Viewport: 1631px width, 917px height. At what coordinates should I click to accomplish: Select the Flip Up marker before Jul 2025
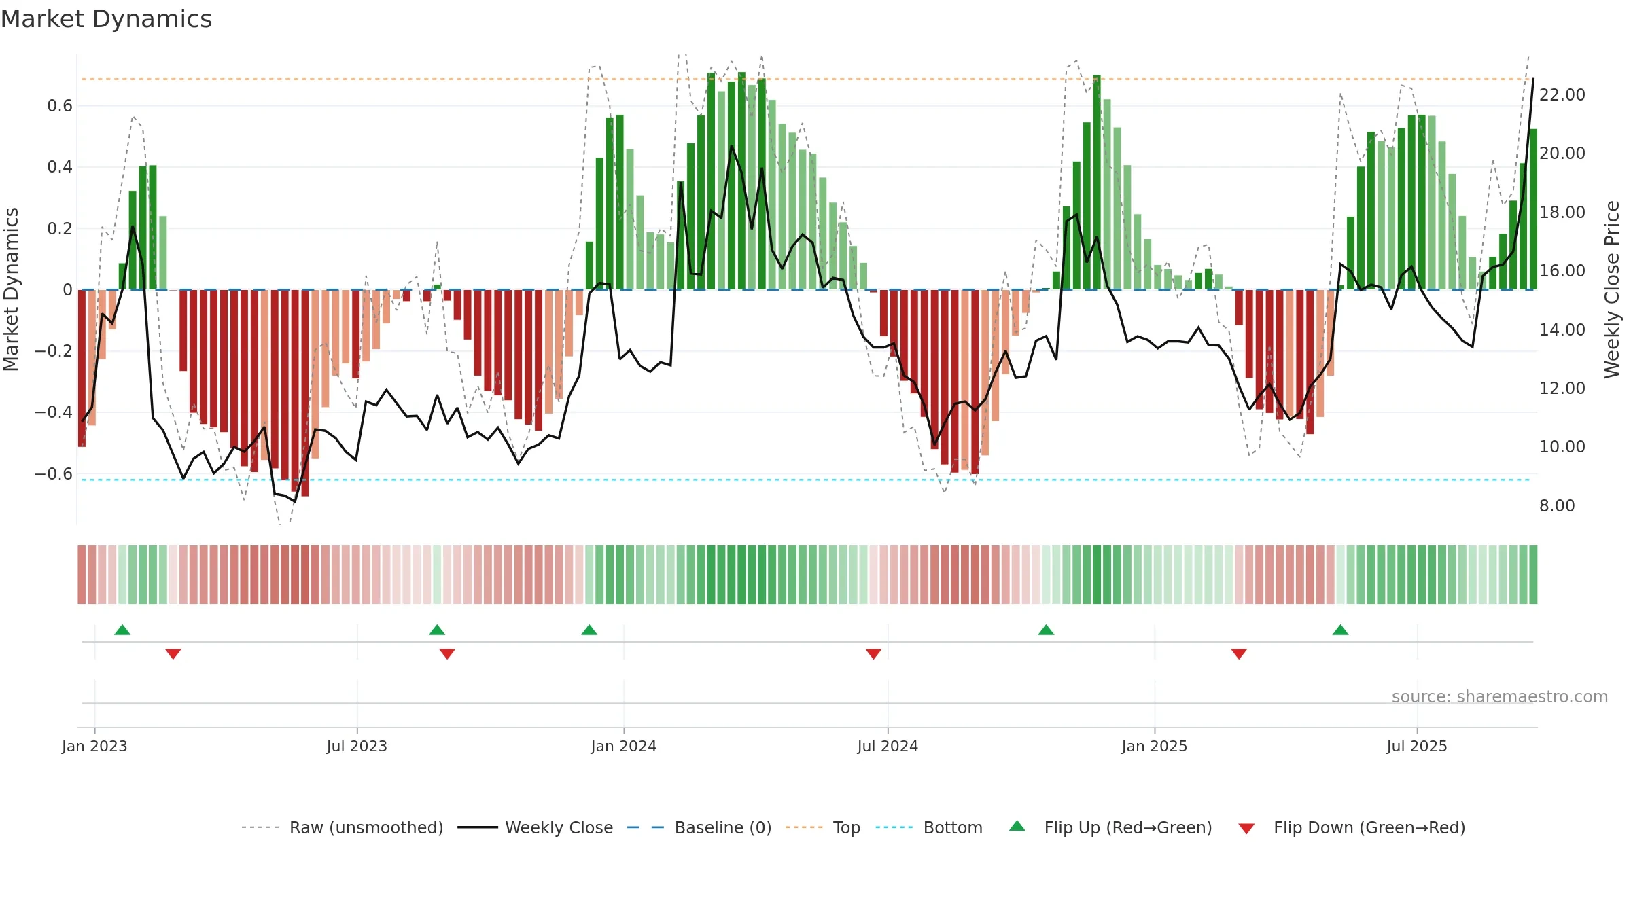(x=1340, y=630)
